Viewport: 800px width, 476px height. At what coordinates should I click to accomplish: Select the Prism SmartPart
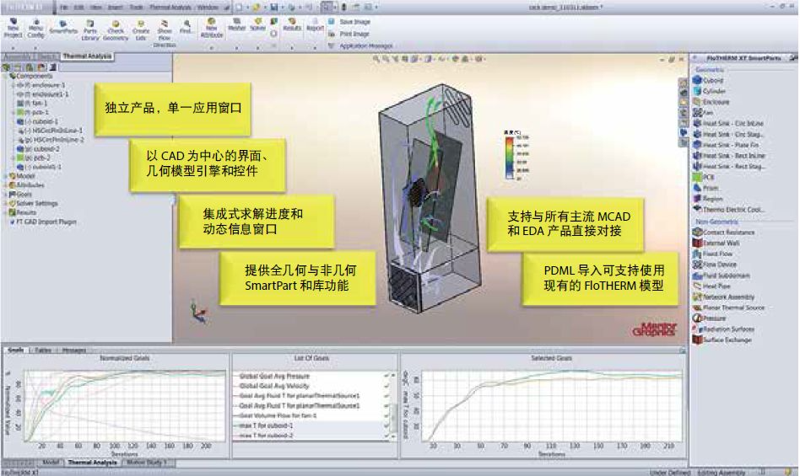705,187
